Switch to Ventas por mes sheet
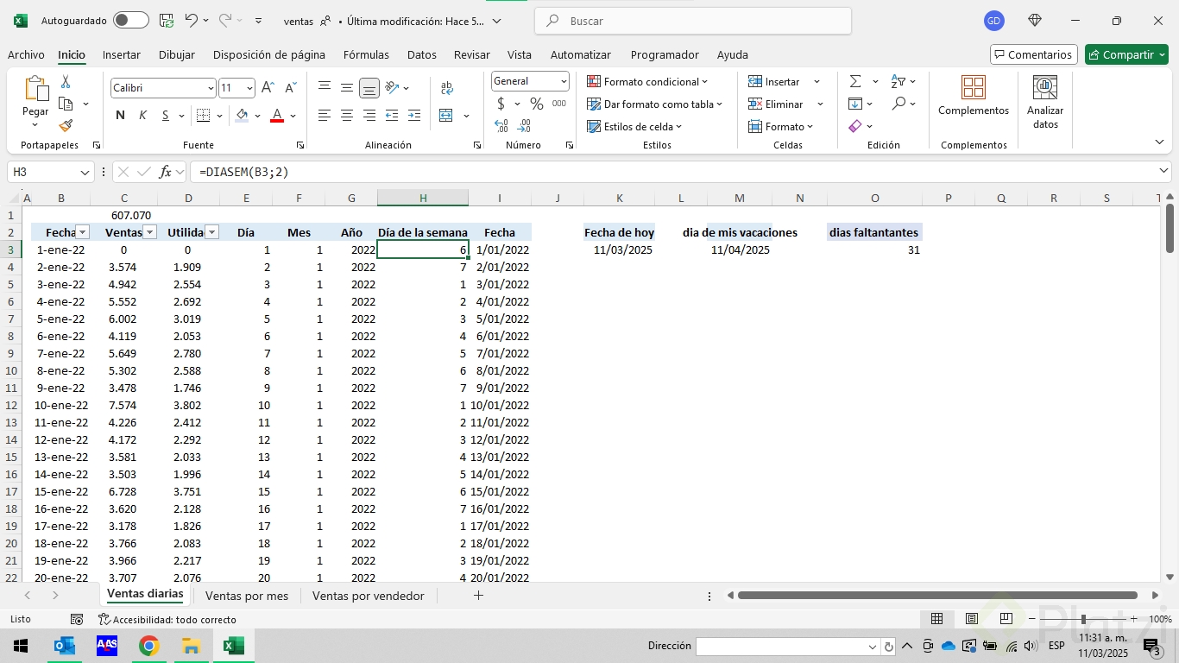The width and height of the screenshot is (1179, 663). point(247,596)
